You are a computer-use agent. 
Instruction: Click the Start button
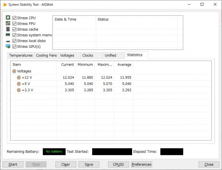(13, 164)
